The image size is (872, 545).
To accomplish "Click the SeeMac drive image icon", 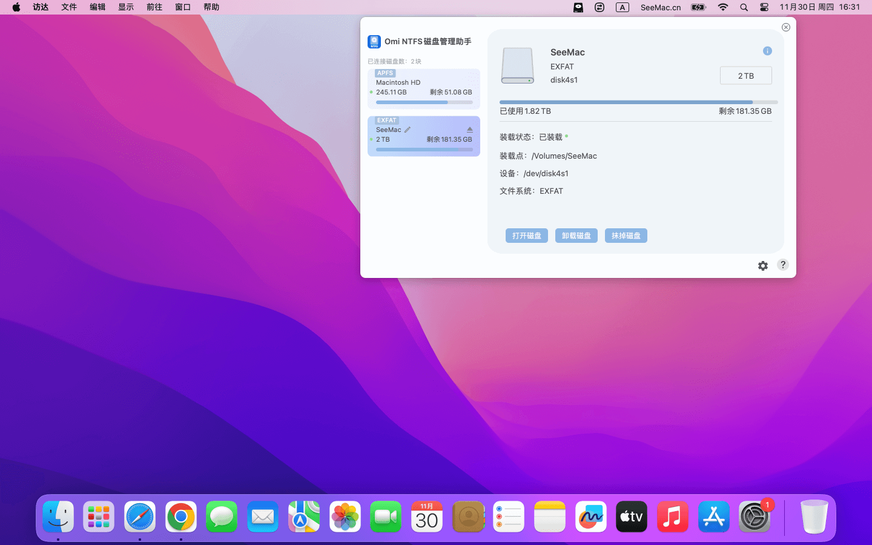I will (x=517, y=65).
